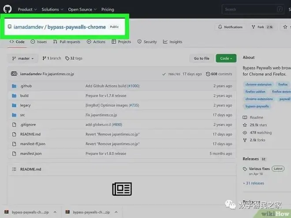Open the .gitignore file
This screenshot has height=218, width=291.
pos(28,124)
